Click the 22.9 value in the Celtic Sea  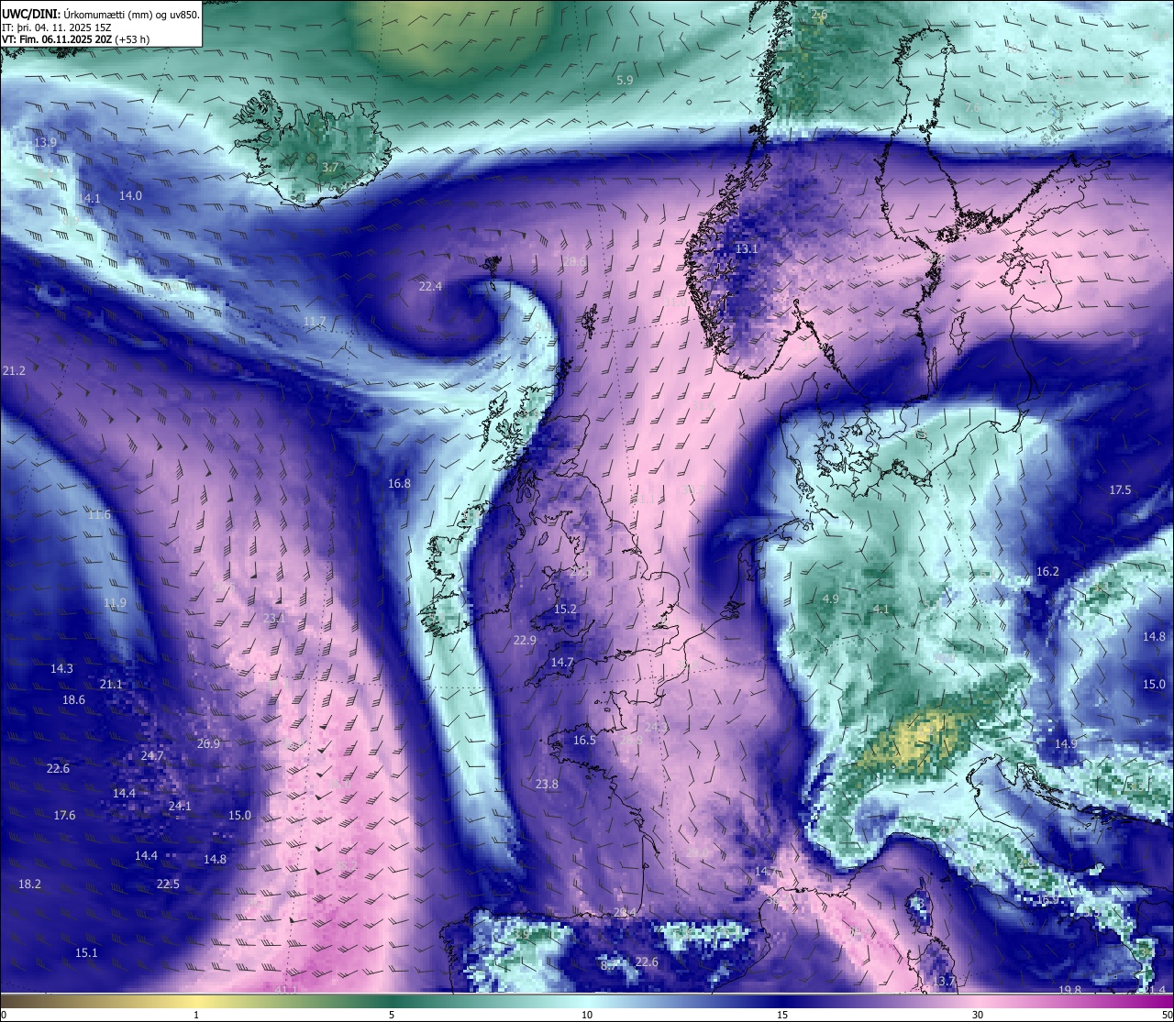coord(525,641)
